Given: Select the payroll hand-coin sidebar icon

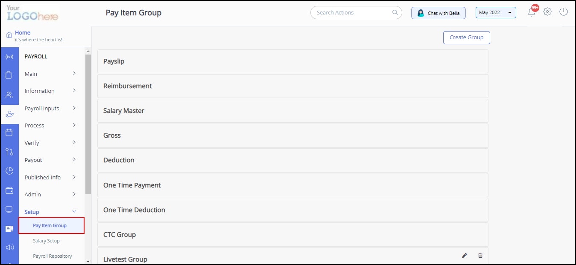Looking at the screenshot, I should pyautogui.click(x=9, y=114).
